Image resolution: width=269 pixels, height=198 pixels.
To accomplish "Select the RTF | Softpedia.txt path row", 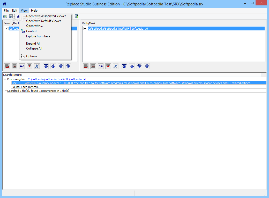I will tap(176, 29).
